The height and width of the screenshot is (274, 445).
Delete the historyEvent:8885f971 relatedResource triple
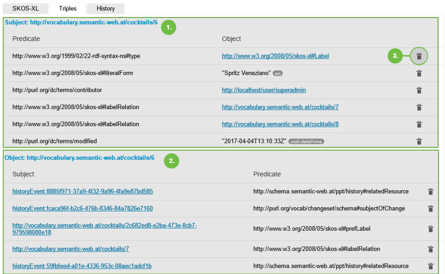430,192
